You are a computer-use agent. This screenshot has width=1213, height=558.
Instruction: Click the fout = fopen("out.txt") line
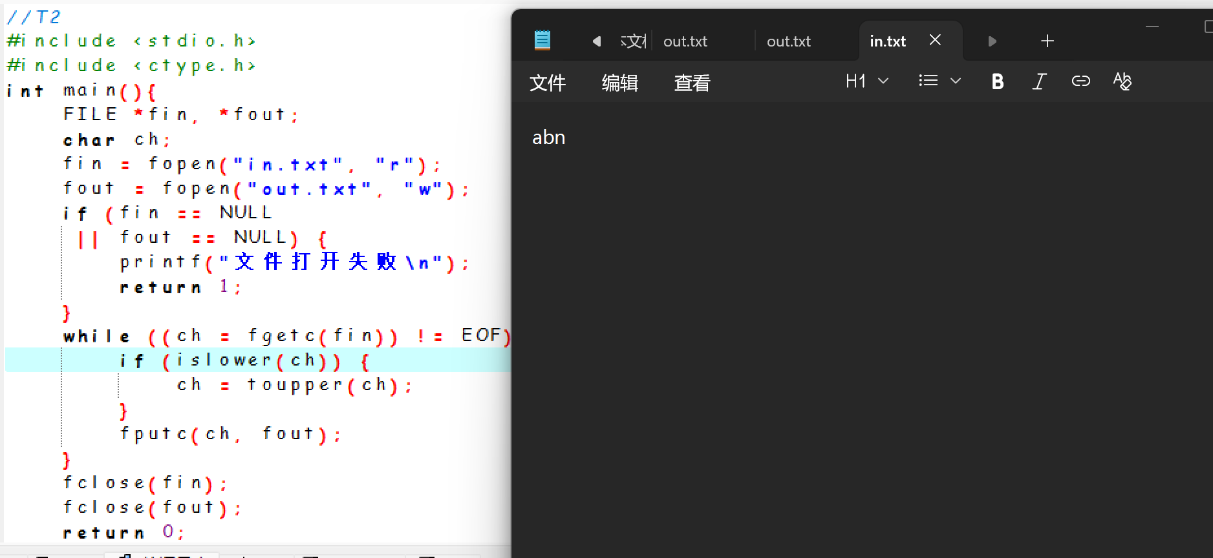click(x=266, y=189)
